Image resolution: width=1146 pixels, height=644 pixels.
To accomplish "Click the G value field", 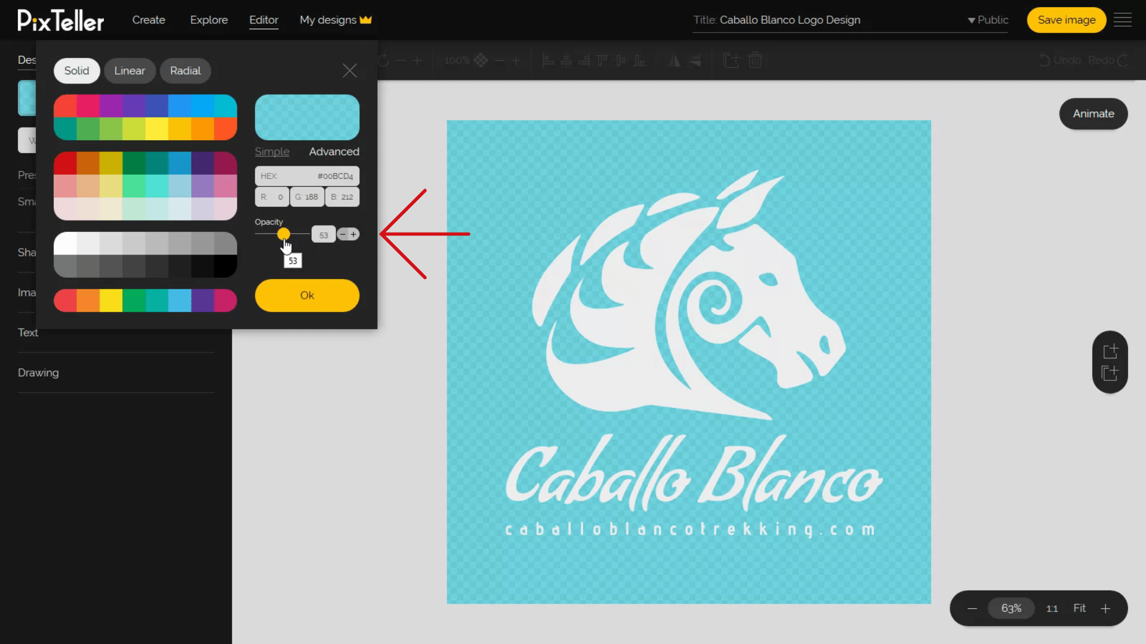I will coord(307,197).
